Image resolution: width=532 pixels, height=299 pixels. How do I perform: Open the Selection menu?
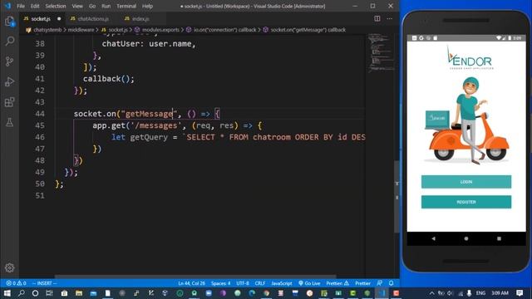click(x=56, y=6)
